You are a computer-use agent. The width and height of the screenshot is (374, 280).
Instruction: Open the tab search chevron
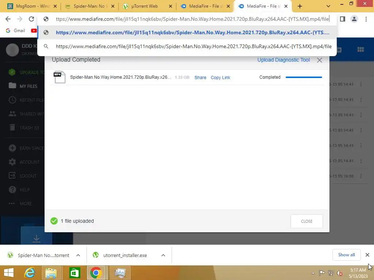coord(328,6)
